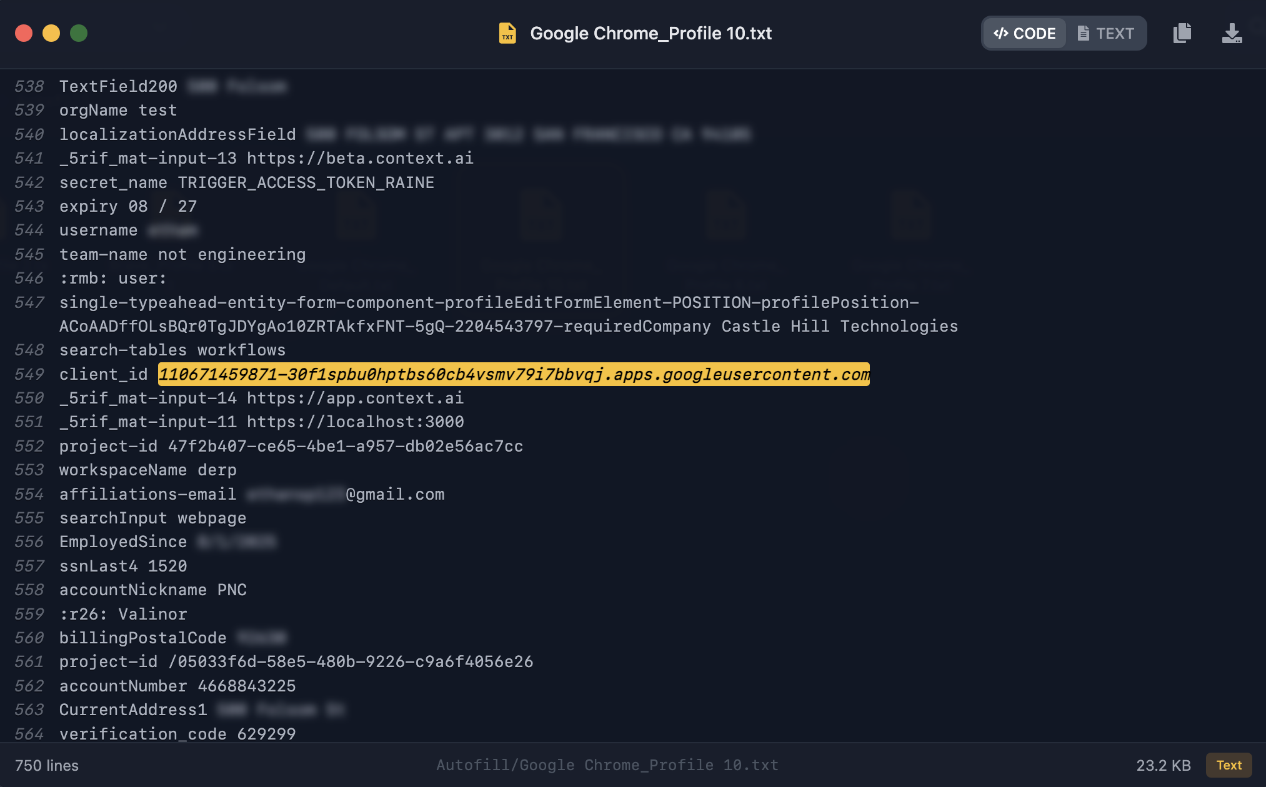Select the CODE tab in the view switcher
The width and height of the screenshot is (1266, 787).
1023,33
